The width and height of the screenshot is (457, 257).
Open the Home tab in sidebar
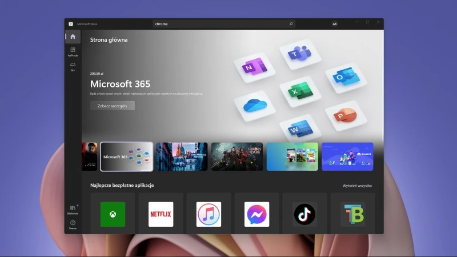73,37
